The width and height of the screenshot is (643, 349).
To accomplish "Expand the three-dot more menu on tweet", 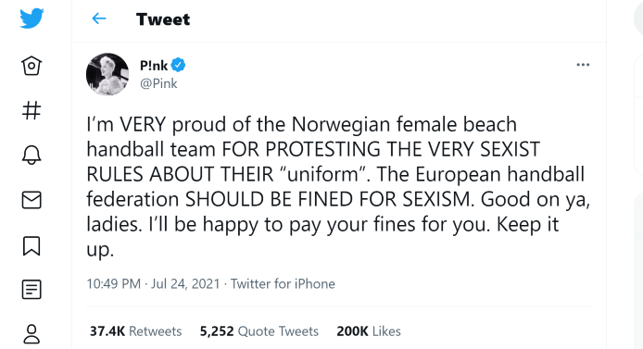I will tap(583, 65).
